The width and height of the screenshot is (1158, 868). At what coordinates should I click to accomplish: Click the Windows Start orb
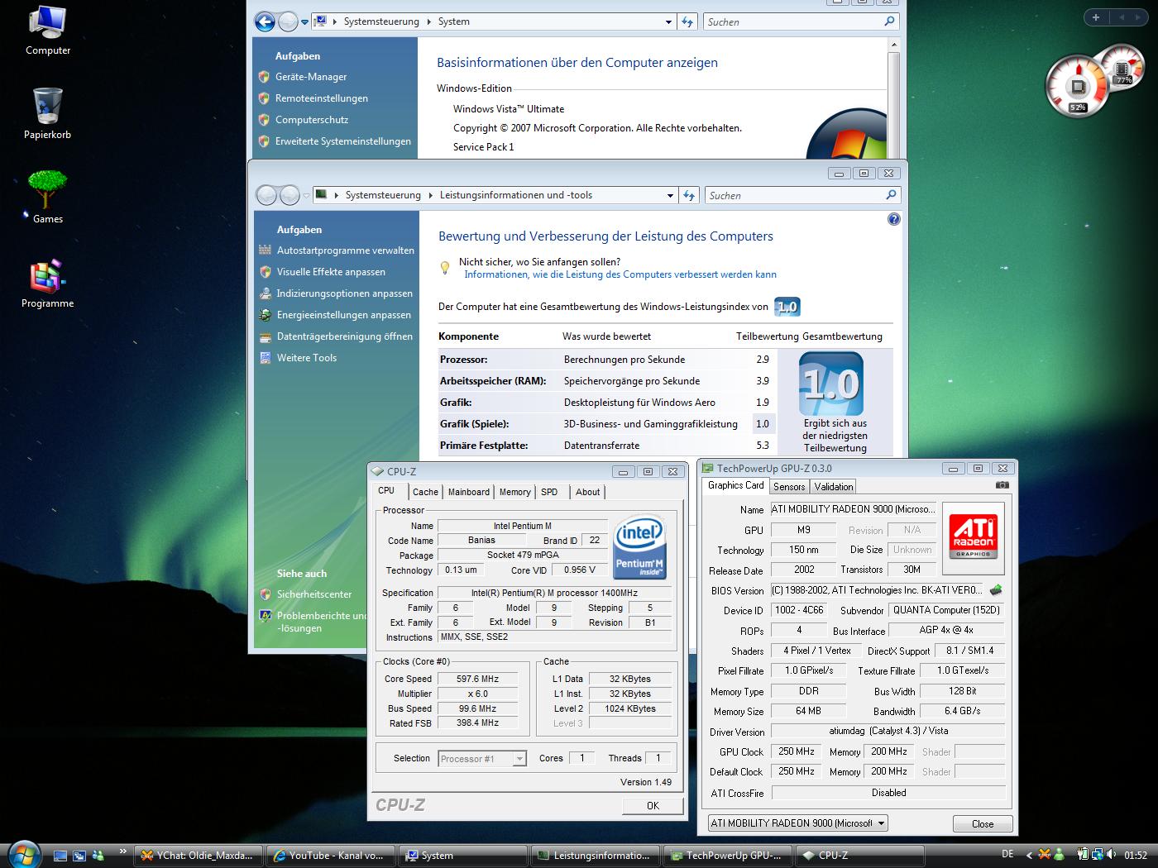[23, 854]
